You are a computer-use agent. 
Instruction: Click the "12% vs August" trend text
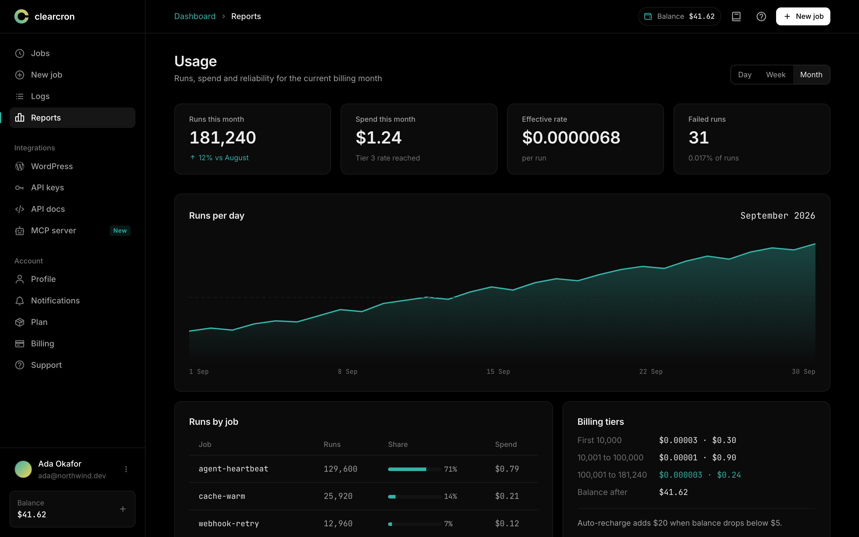(x=223, y=158)
